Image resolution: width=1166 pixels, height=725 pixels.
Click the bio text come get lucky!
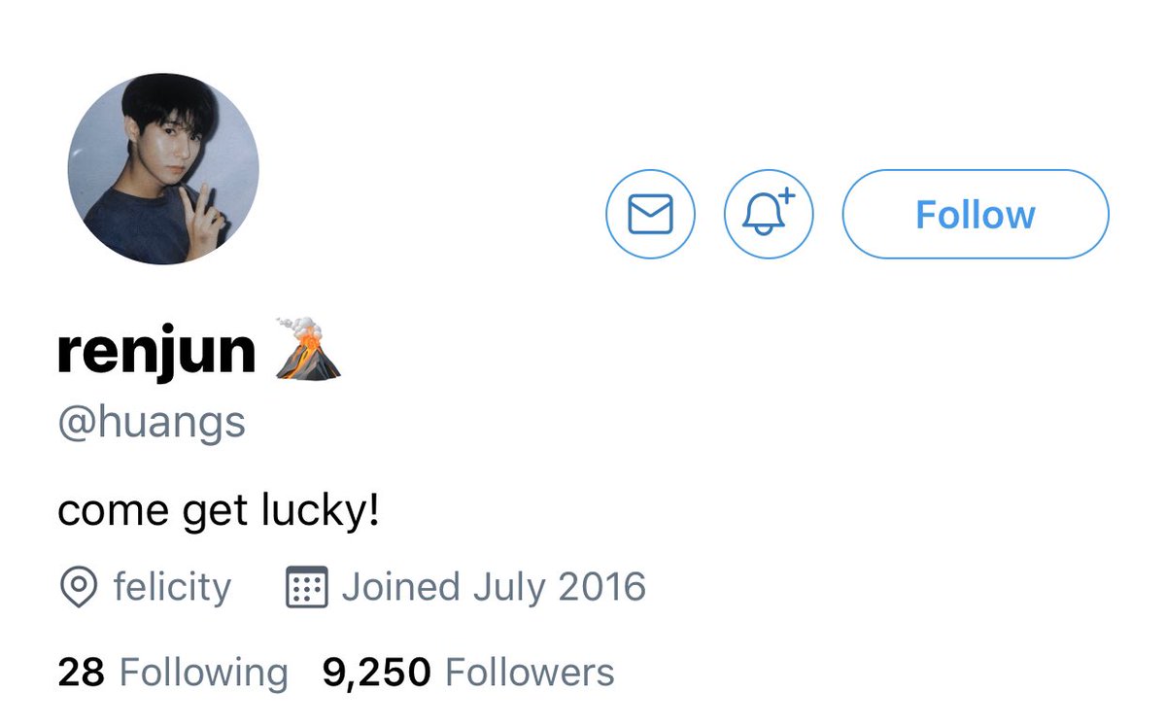pyautogui.click(x=219, y=511)
